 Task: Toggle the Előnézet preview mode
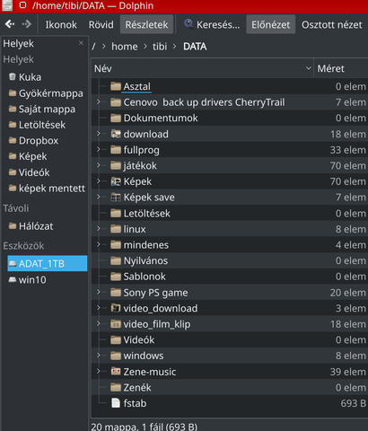(x=270, y=24)
